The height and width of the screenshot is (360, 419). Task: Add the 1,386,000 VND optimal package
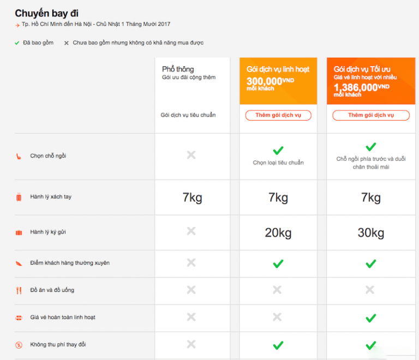click(x=371, y=115)
